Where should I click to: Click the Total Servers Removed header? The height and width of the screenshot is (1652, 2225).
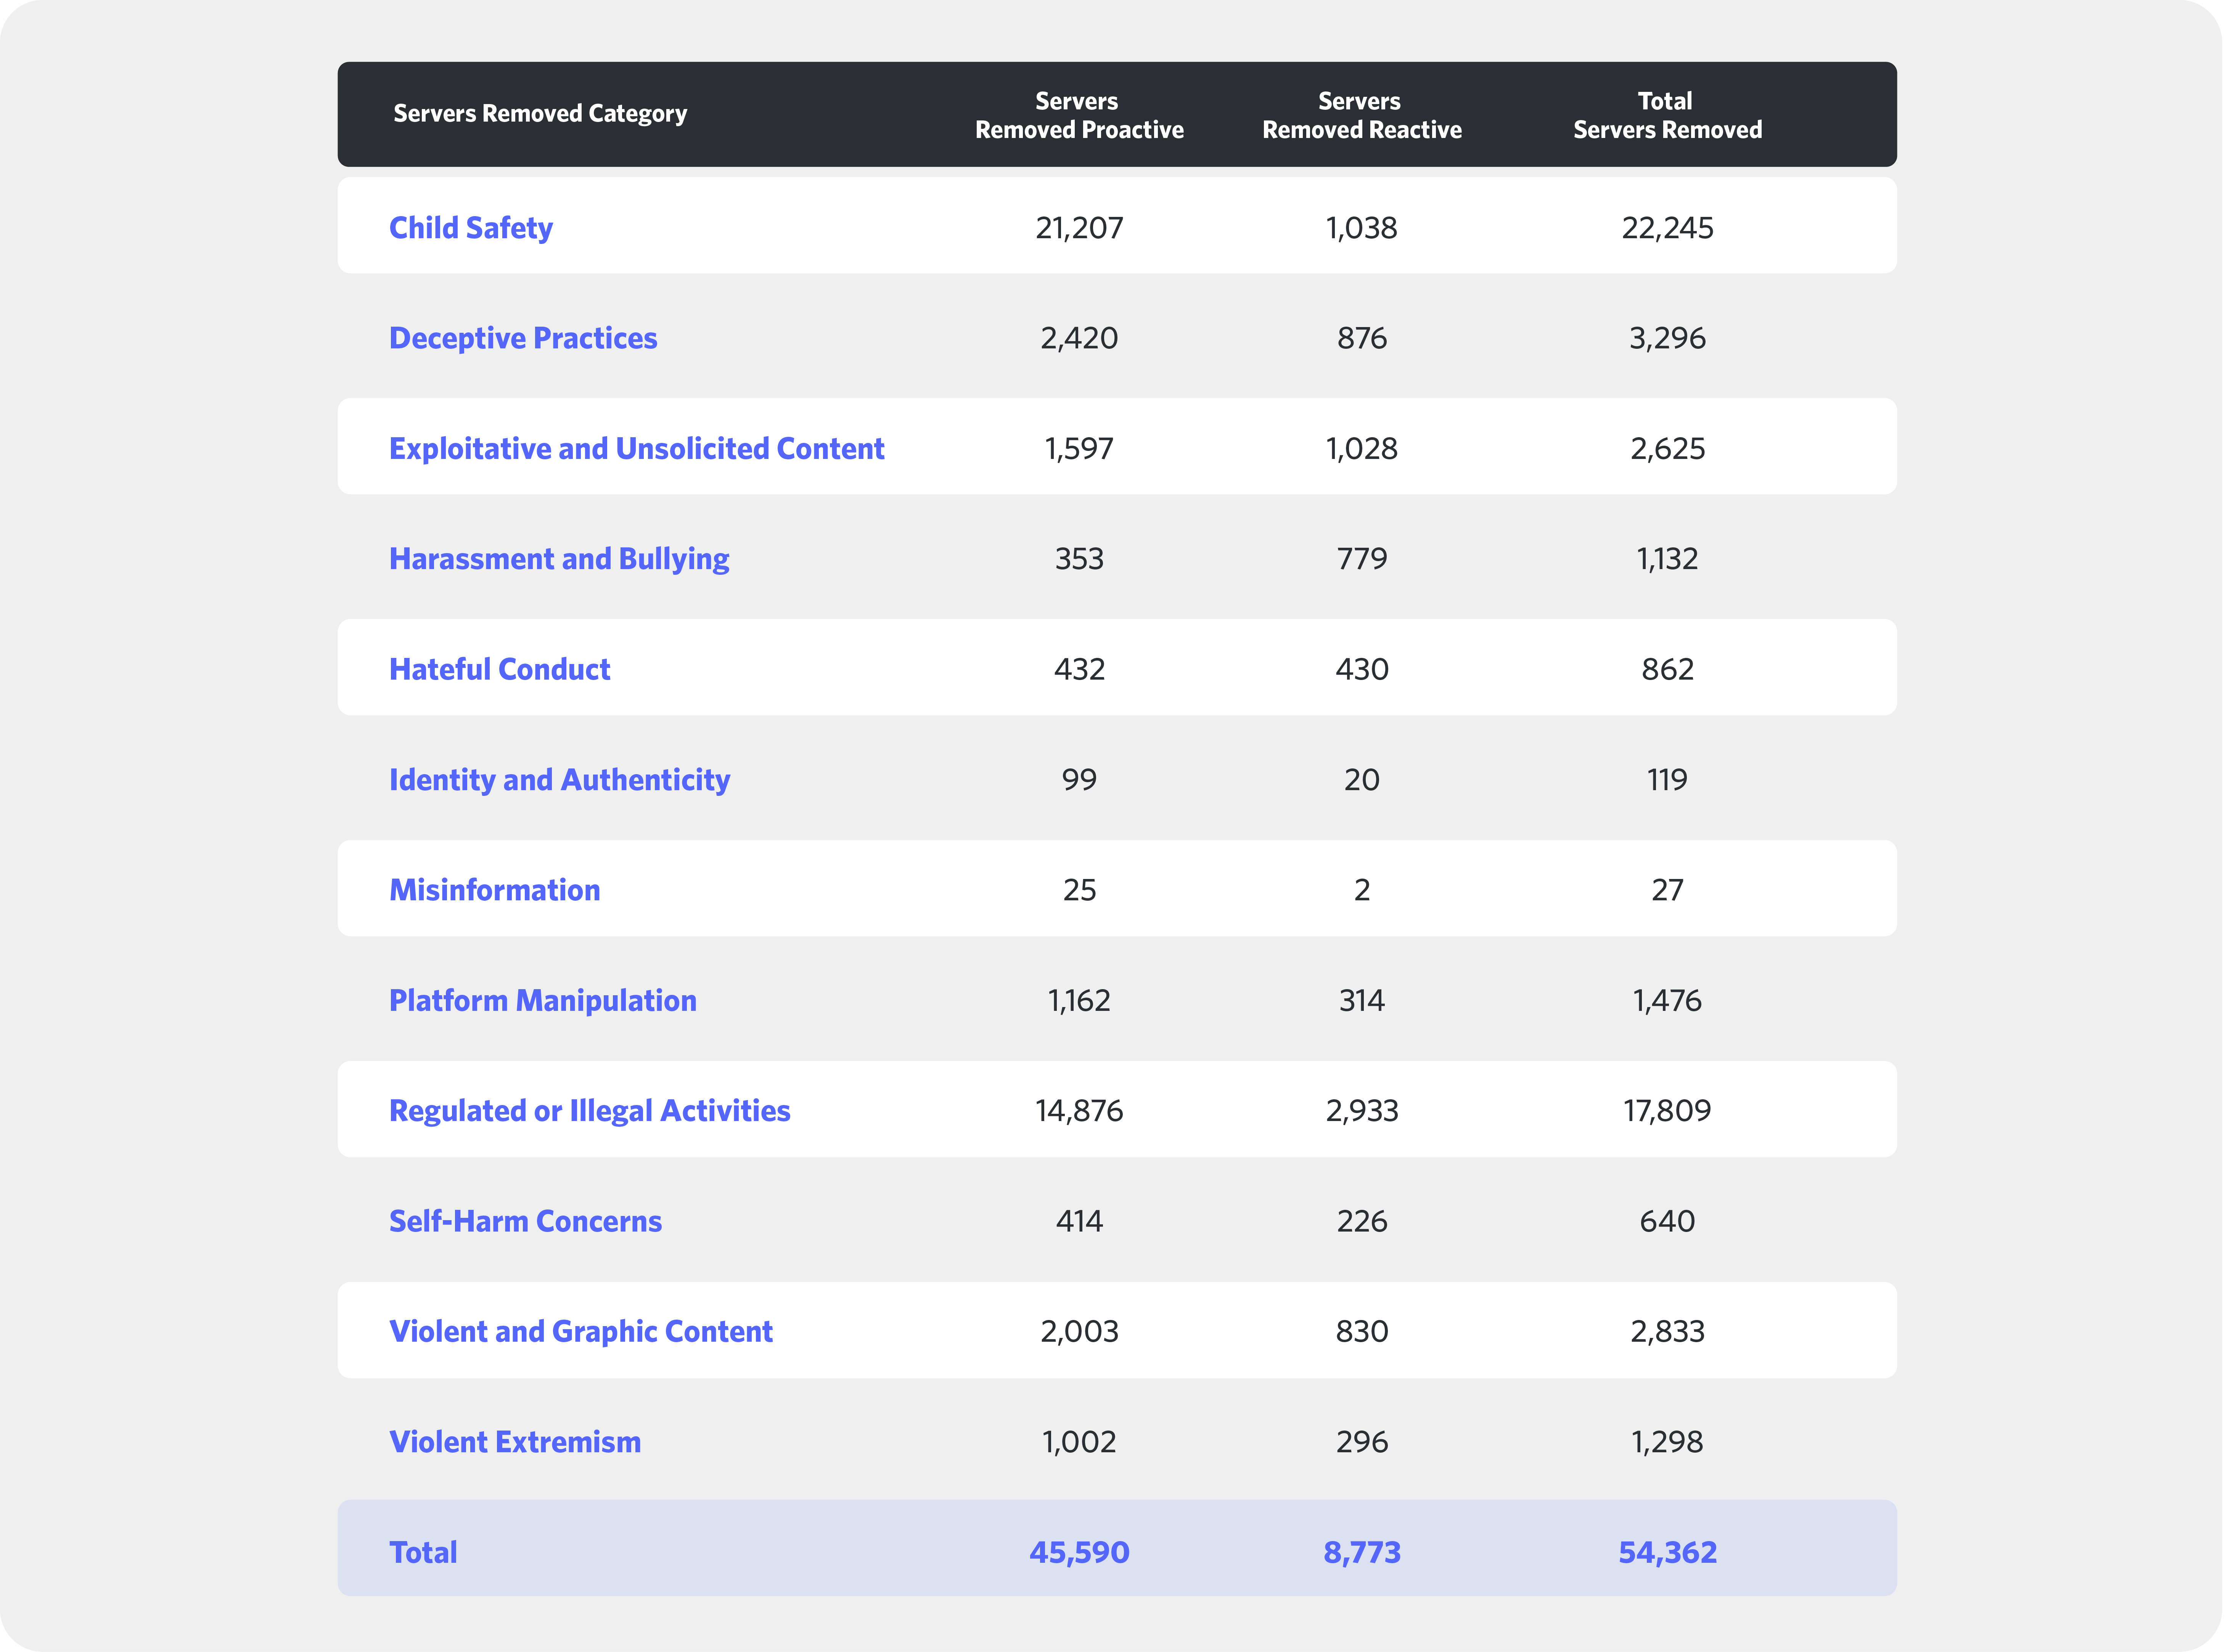point(1667,115)
